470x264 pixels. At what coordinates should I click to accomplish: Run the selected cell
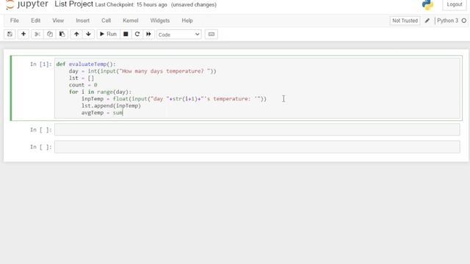tap(108, 34)
